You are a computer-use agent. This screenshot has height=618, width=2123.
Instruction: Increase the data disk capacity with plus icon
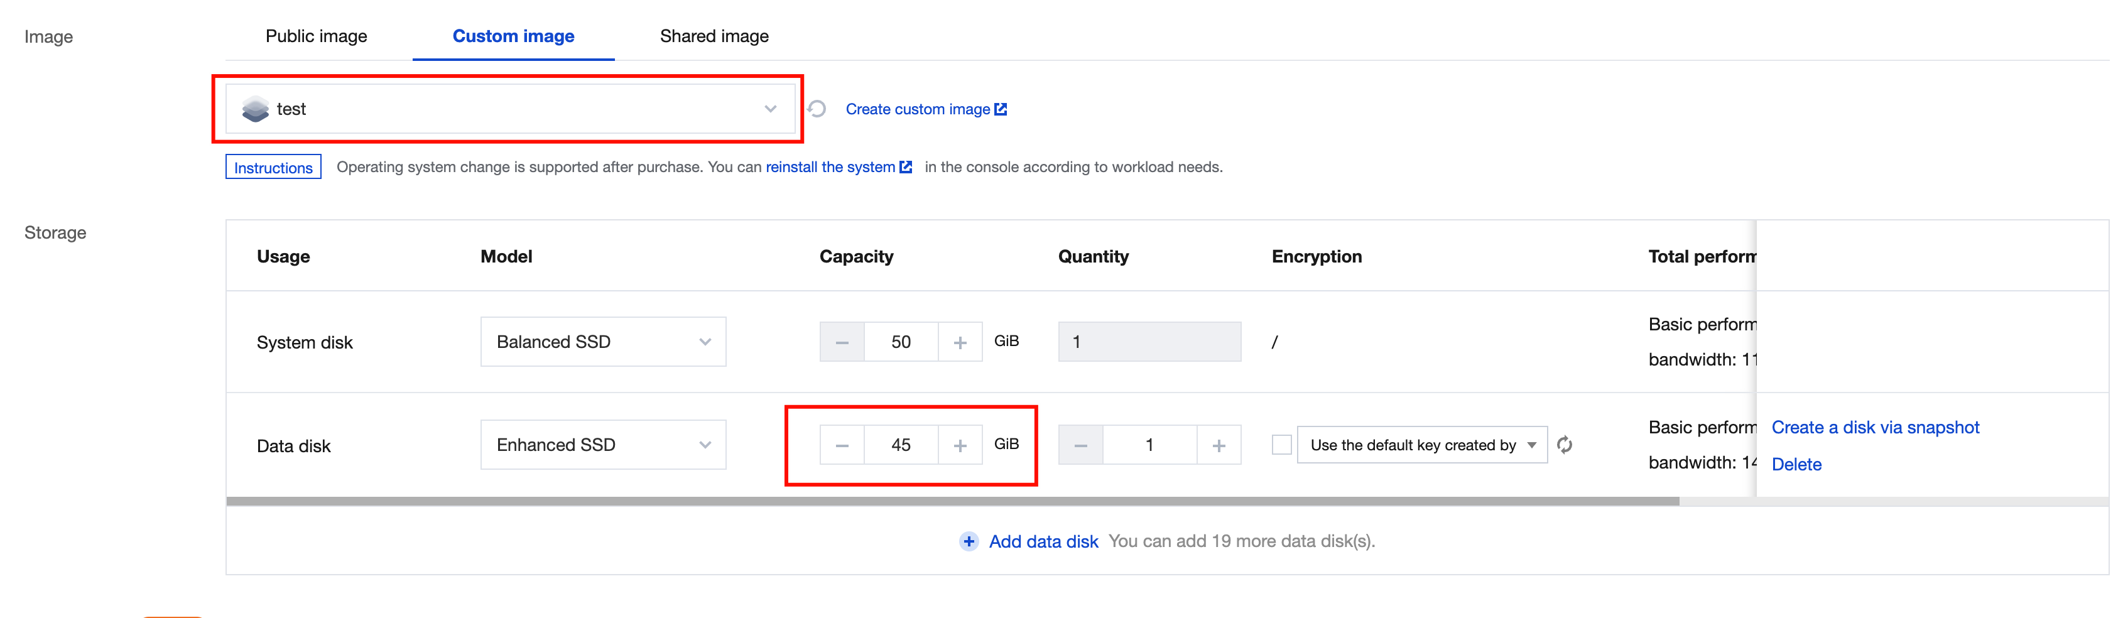click(x=959, y=445)
